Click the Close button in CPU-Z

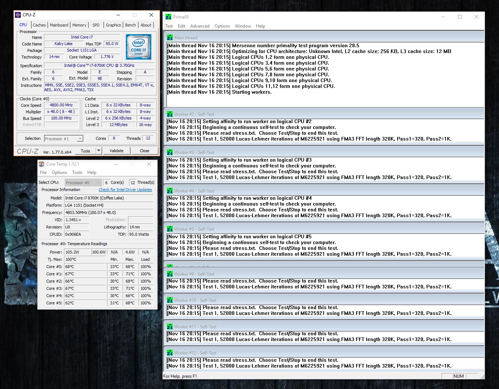coord(144,151)
